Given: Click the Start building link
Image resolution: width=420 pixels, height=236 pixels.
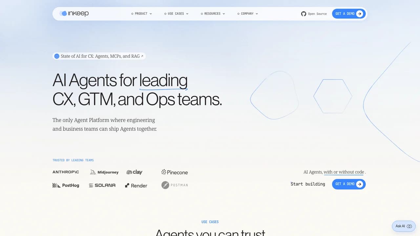Looking at the screenshot, I should [x=308, y=184].
